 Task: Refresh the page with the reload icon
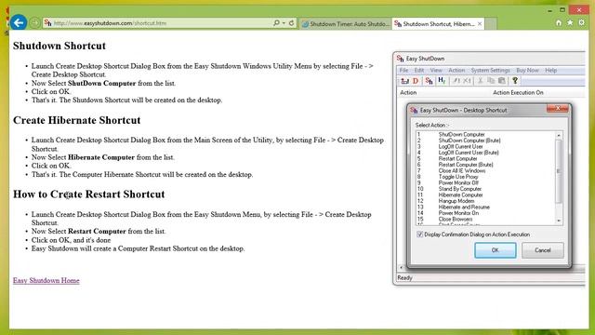tap(291, 23)
